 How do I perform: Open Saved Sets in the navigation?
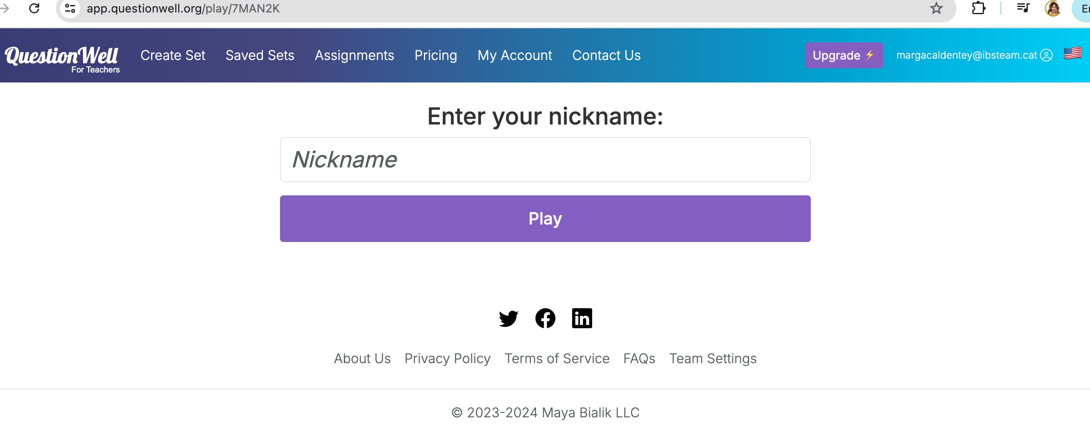click(260, 55)
